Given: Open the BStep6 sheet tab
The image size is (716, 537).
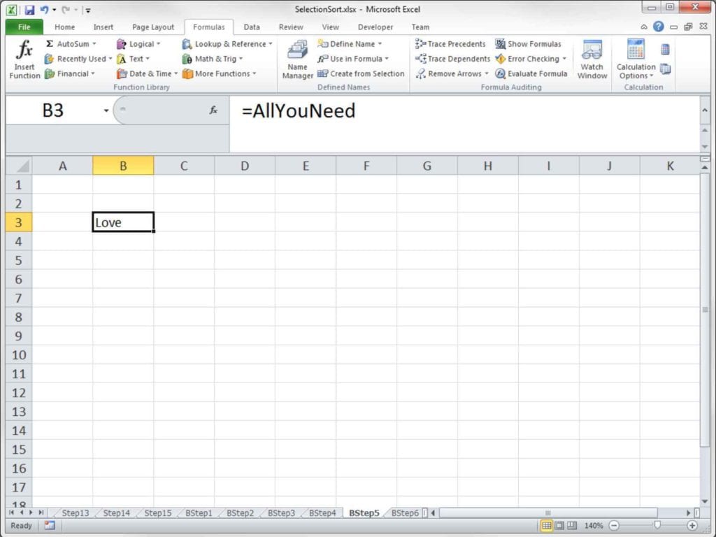Looking at the screenshot, I should pos(406,513).
